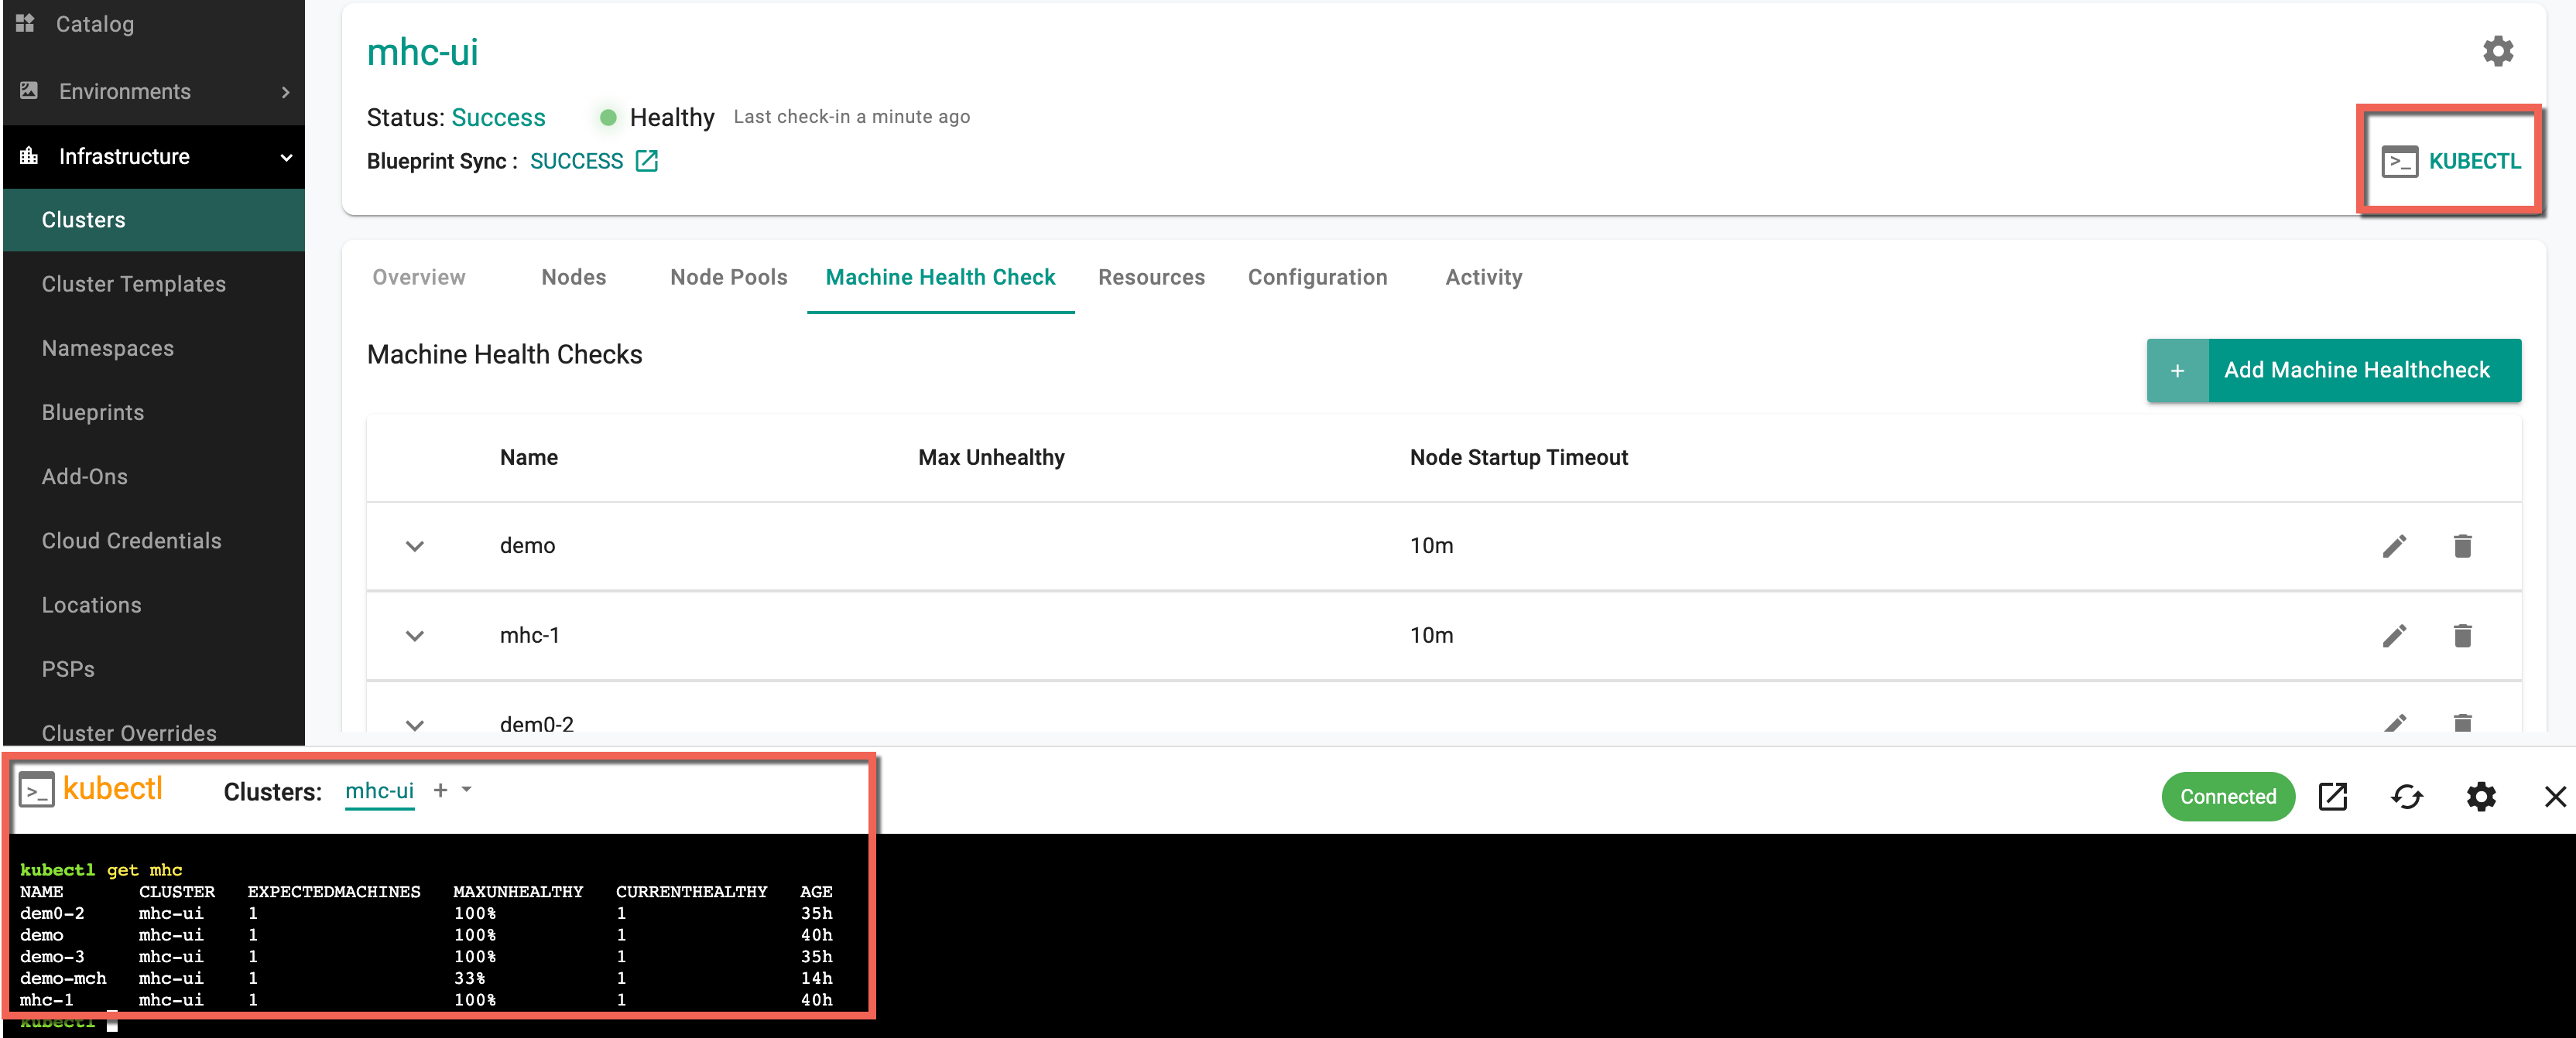Delete the dem0-2 health check
This screenshot has height=1038, width=2576.
click(2462, 722)
